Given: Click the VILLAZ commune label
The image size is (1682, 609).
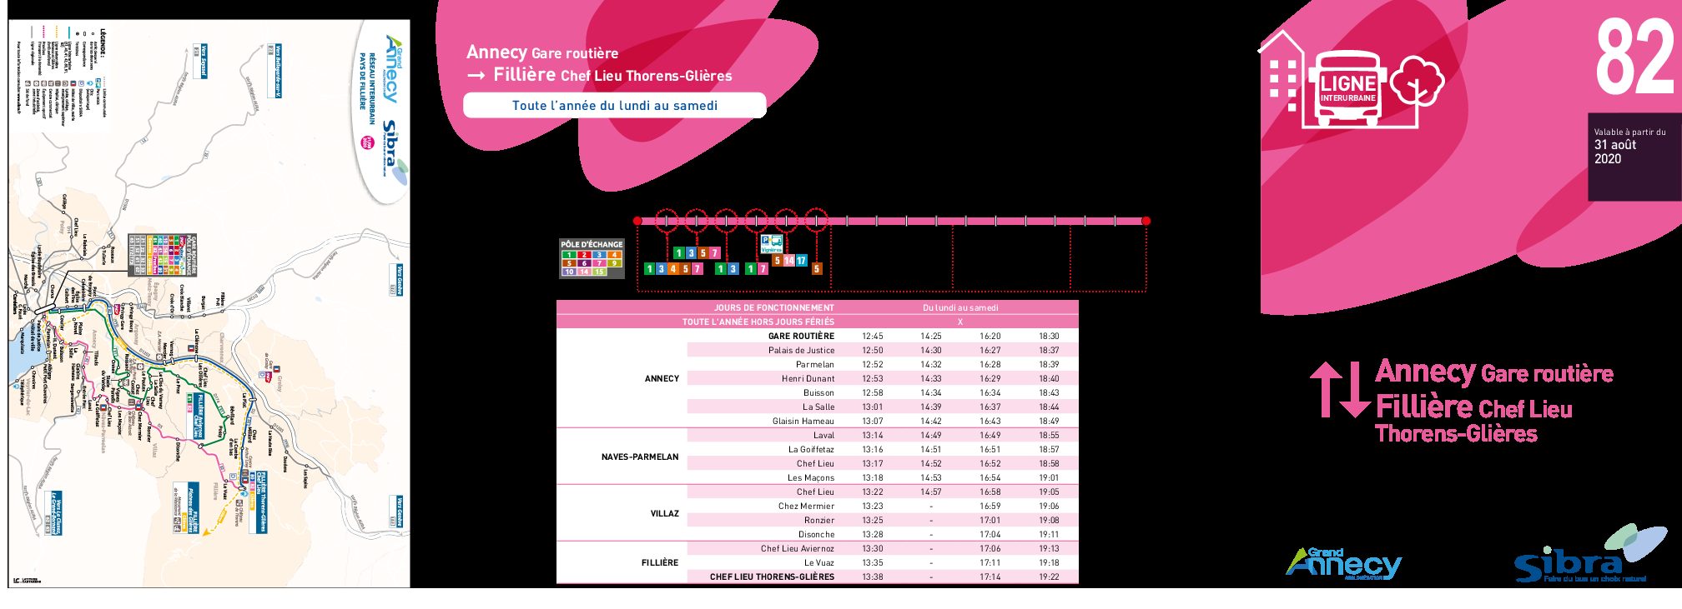Looking at the screenshot, I should pos(665,513).
